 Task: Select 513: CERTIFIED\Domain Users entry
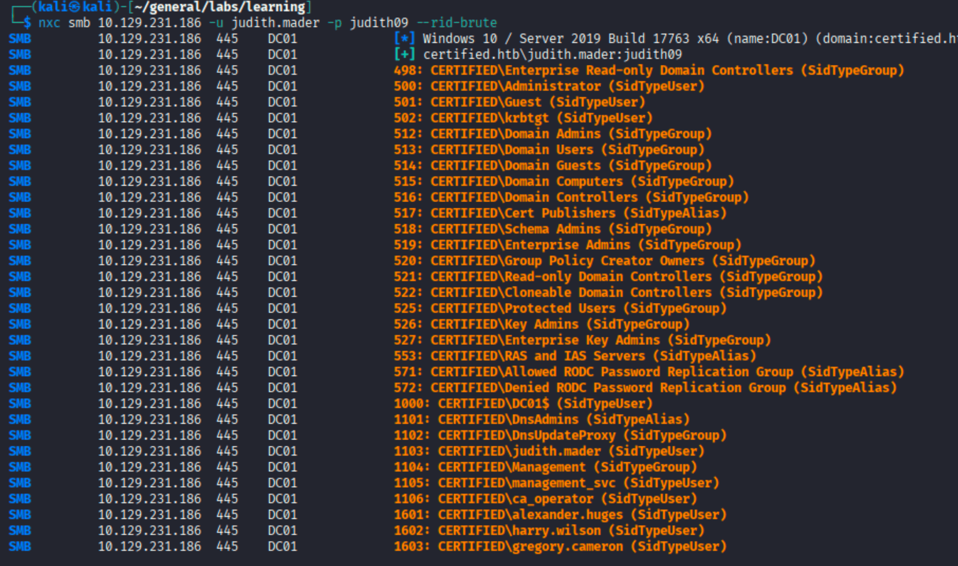pyautogui.click(x=549, y=150)
